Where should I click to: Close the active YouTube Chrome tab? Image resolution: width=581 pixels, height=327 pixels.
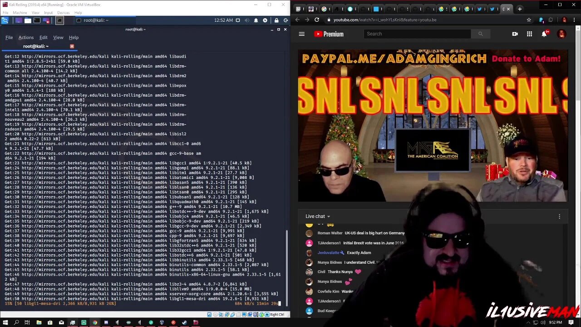click(508, 9)
